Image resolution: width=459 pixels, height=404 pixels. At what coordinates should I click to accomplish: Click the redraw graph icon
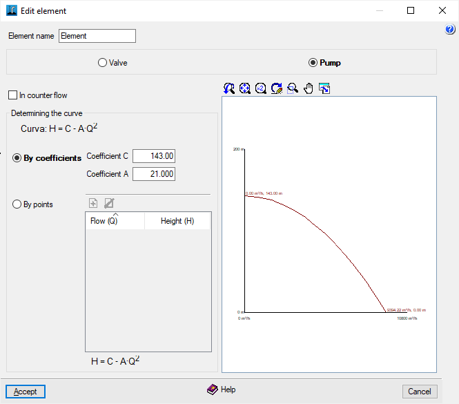tap(276, 88)
